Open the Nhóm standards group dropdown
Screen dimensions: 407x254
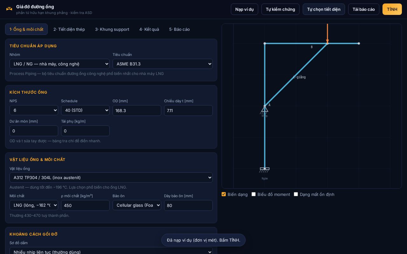tap(59, 64)
